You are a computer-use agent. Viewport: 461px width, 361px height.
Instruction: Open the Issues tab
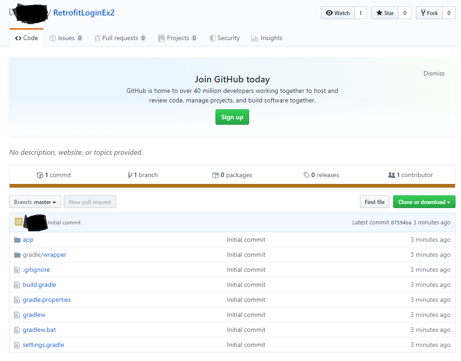[x=66, y=38]
